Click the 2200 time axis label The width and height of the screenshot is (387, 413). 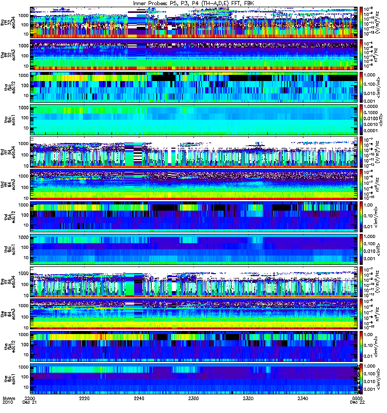pos(30,398)
